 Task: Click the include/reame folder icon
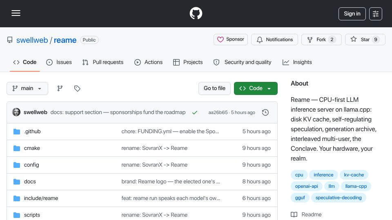17,198
